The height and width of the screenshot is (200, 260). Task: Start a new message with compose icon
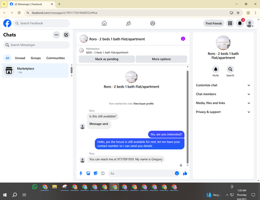point(66,35)
